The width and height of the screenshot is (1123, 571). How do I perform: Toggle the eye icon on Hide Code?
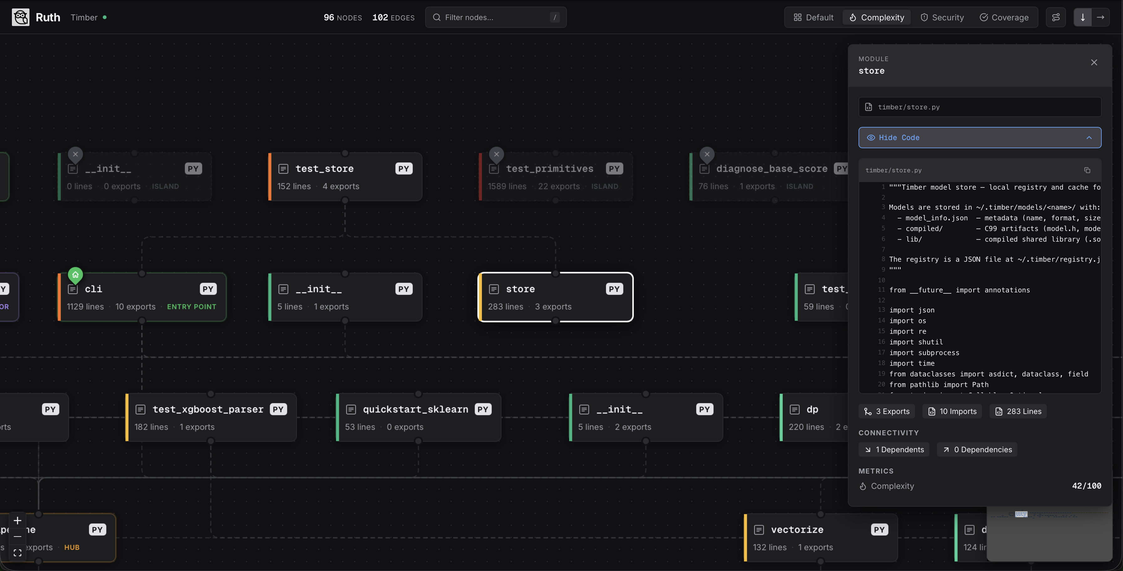coord(870,138)
